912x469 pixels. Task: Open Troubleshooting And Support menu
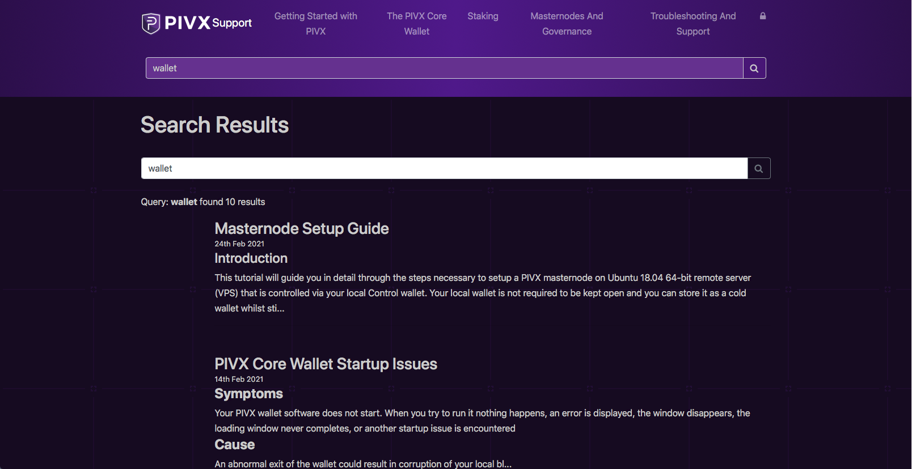pos(693,24)
